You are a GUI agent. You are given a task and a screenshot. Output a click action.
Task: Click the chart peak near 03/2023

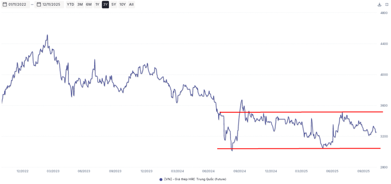click(x=47, y=35)
